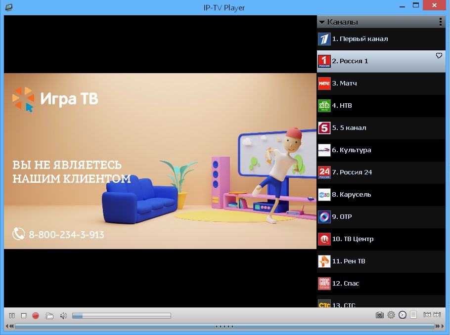Screen dimensions: 450x335
Task: Click the IP-TV Player title bar app icon
Action: click(8, 7)
